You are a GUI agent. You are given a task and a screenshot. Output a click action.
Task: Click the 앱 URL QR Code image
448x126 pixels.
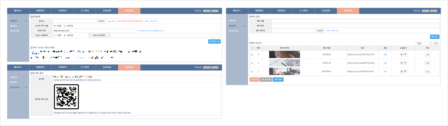(x=67, y=97)
